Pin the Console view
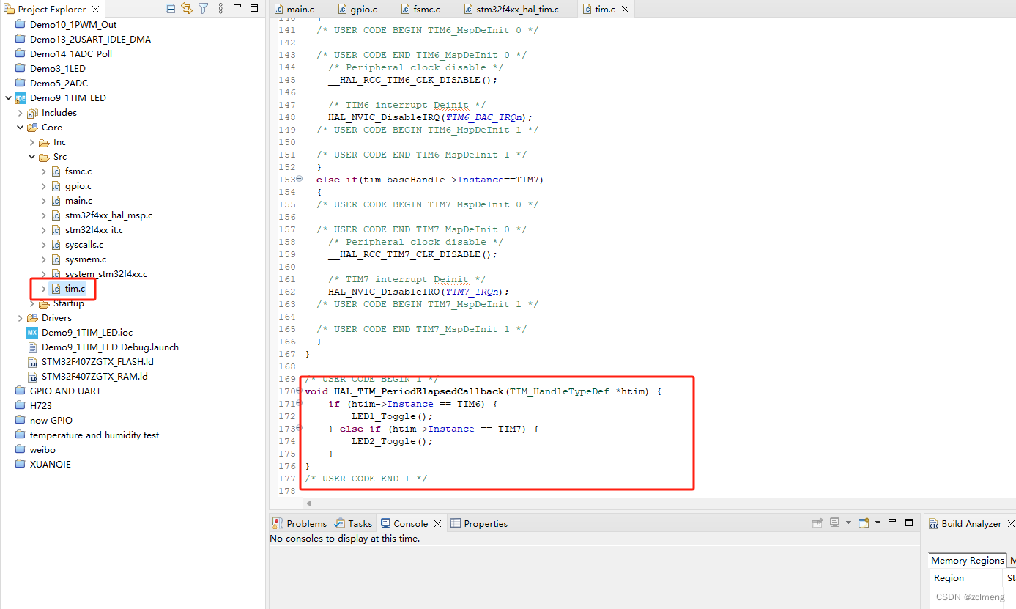The image size is (1016, 609). tap(816, 522)
